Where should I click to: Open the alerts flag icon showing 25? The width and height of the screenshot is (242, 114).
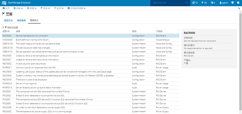click(x=204, y=3)
